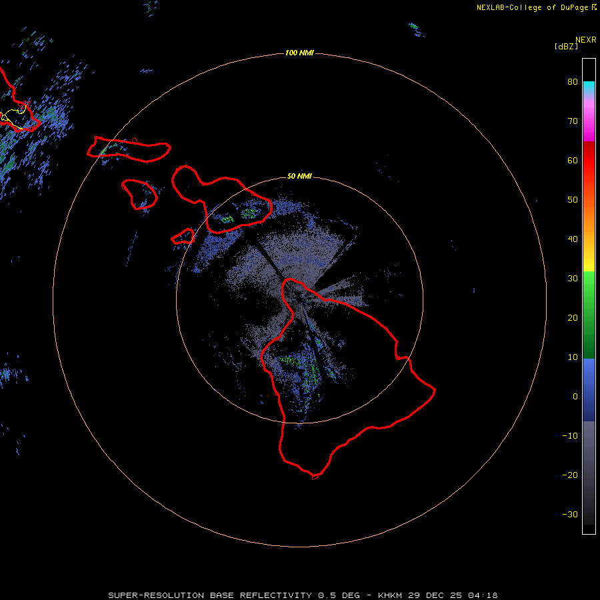Click the 40 value on dBZ scale
Image resolution: width=600 pixels, height=600 pixels.
573,239
